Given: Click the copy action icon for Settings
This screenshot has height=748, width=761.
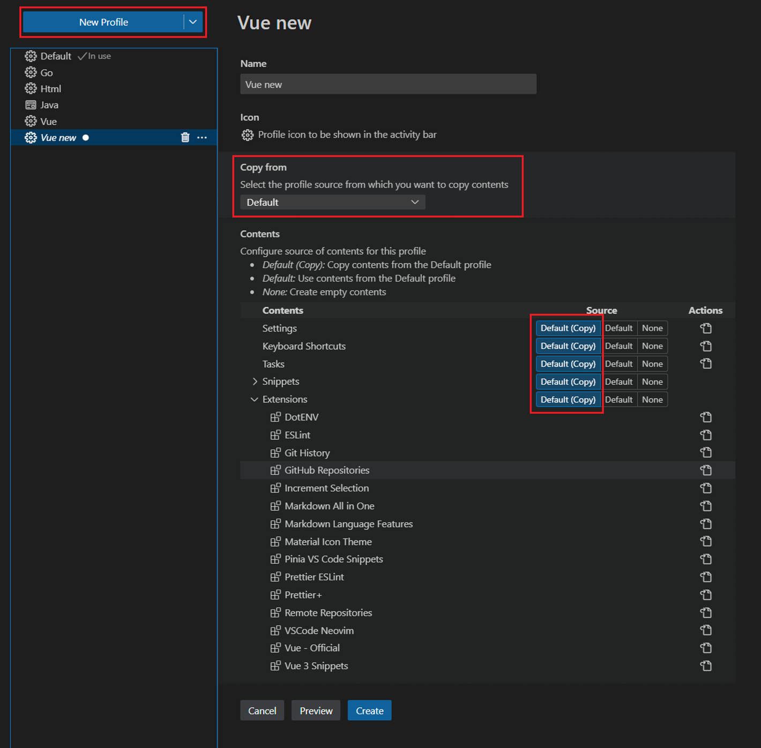Looking at the screenshot, I should 706,328.
